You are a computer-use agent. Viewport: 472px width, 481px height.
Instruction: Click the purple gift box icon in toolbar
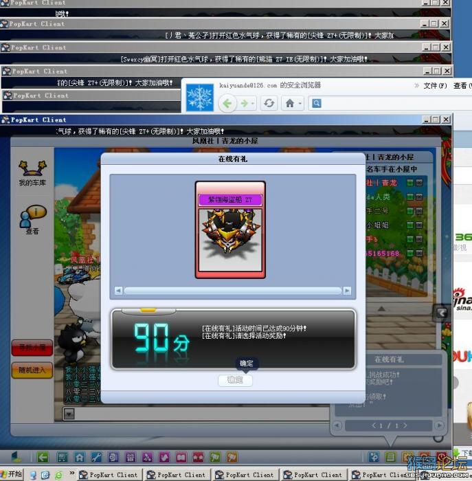tap(131, 458)
